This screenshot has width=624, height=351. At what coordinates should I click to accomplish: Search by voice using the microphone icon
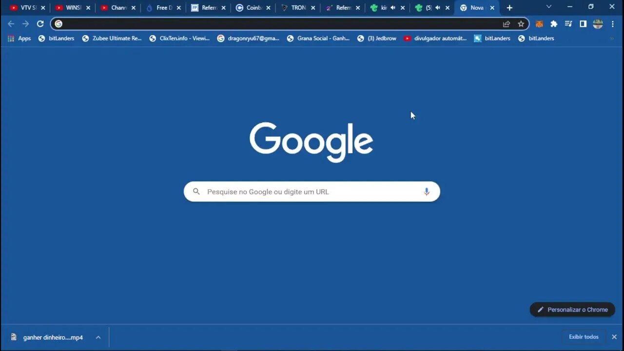(x=427, y=192)
